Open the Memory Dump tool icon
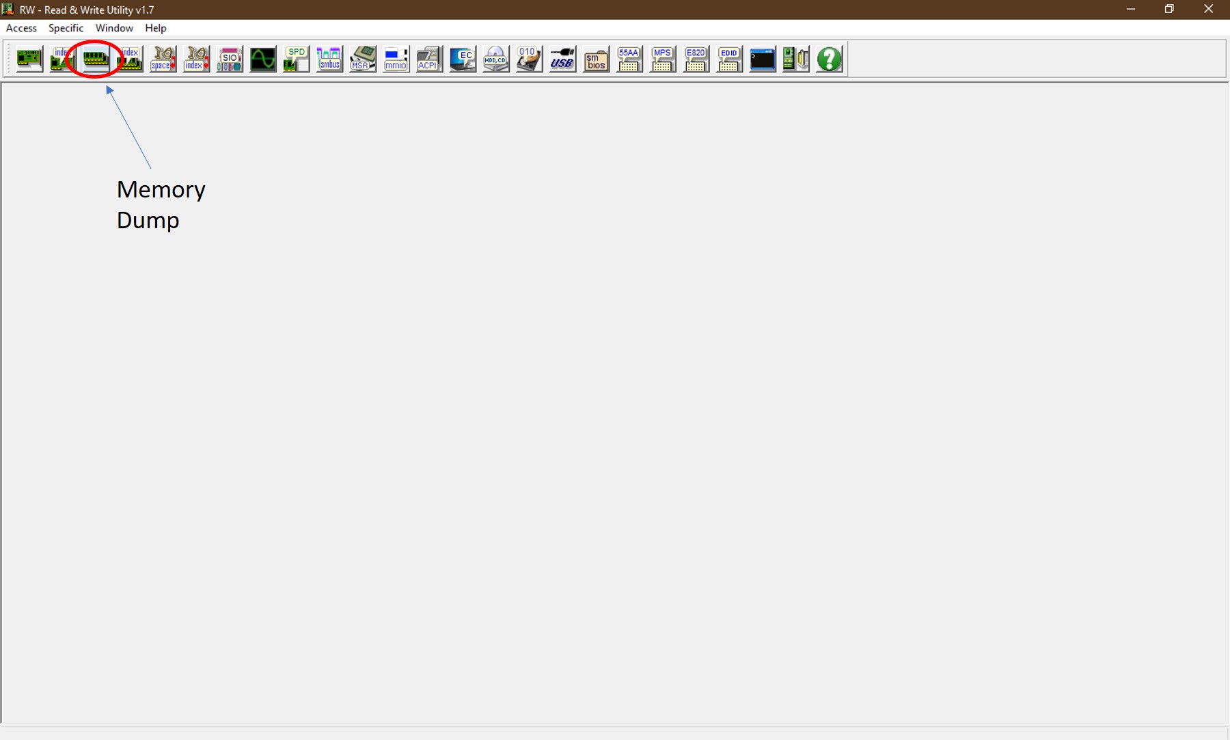This screenshot has width=1230, height=740. (96, 59)
